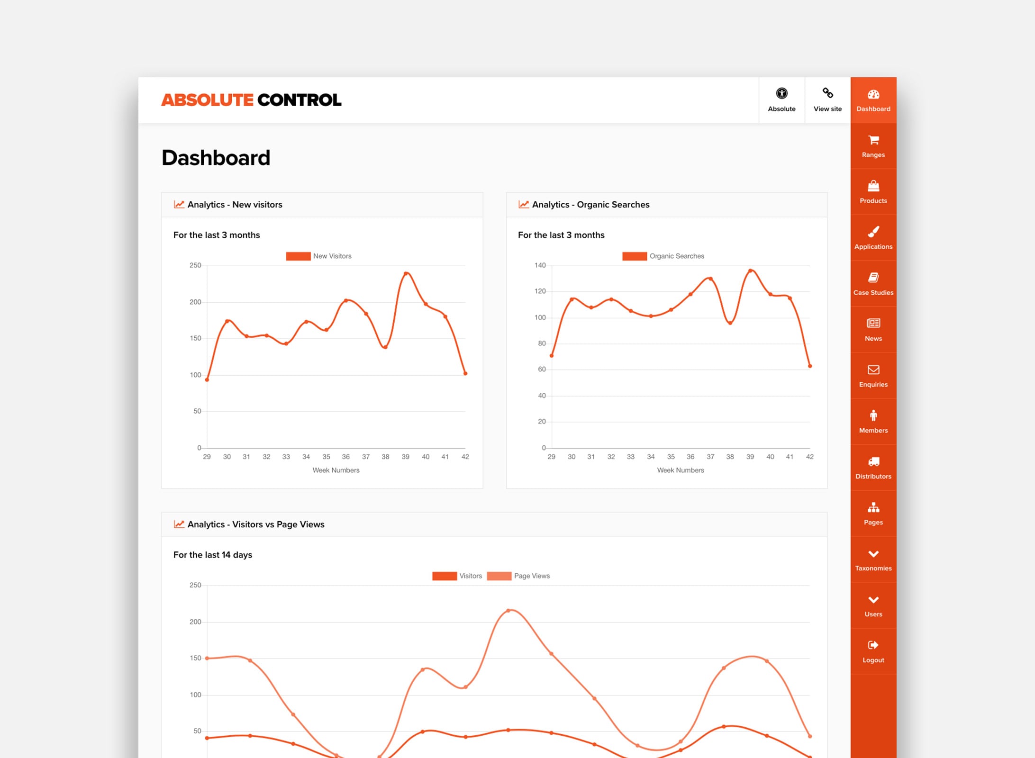Click the Members text label
The image size is (1035, 758).
coord(873,431)
